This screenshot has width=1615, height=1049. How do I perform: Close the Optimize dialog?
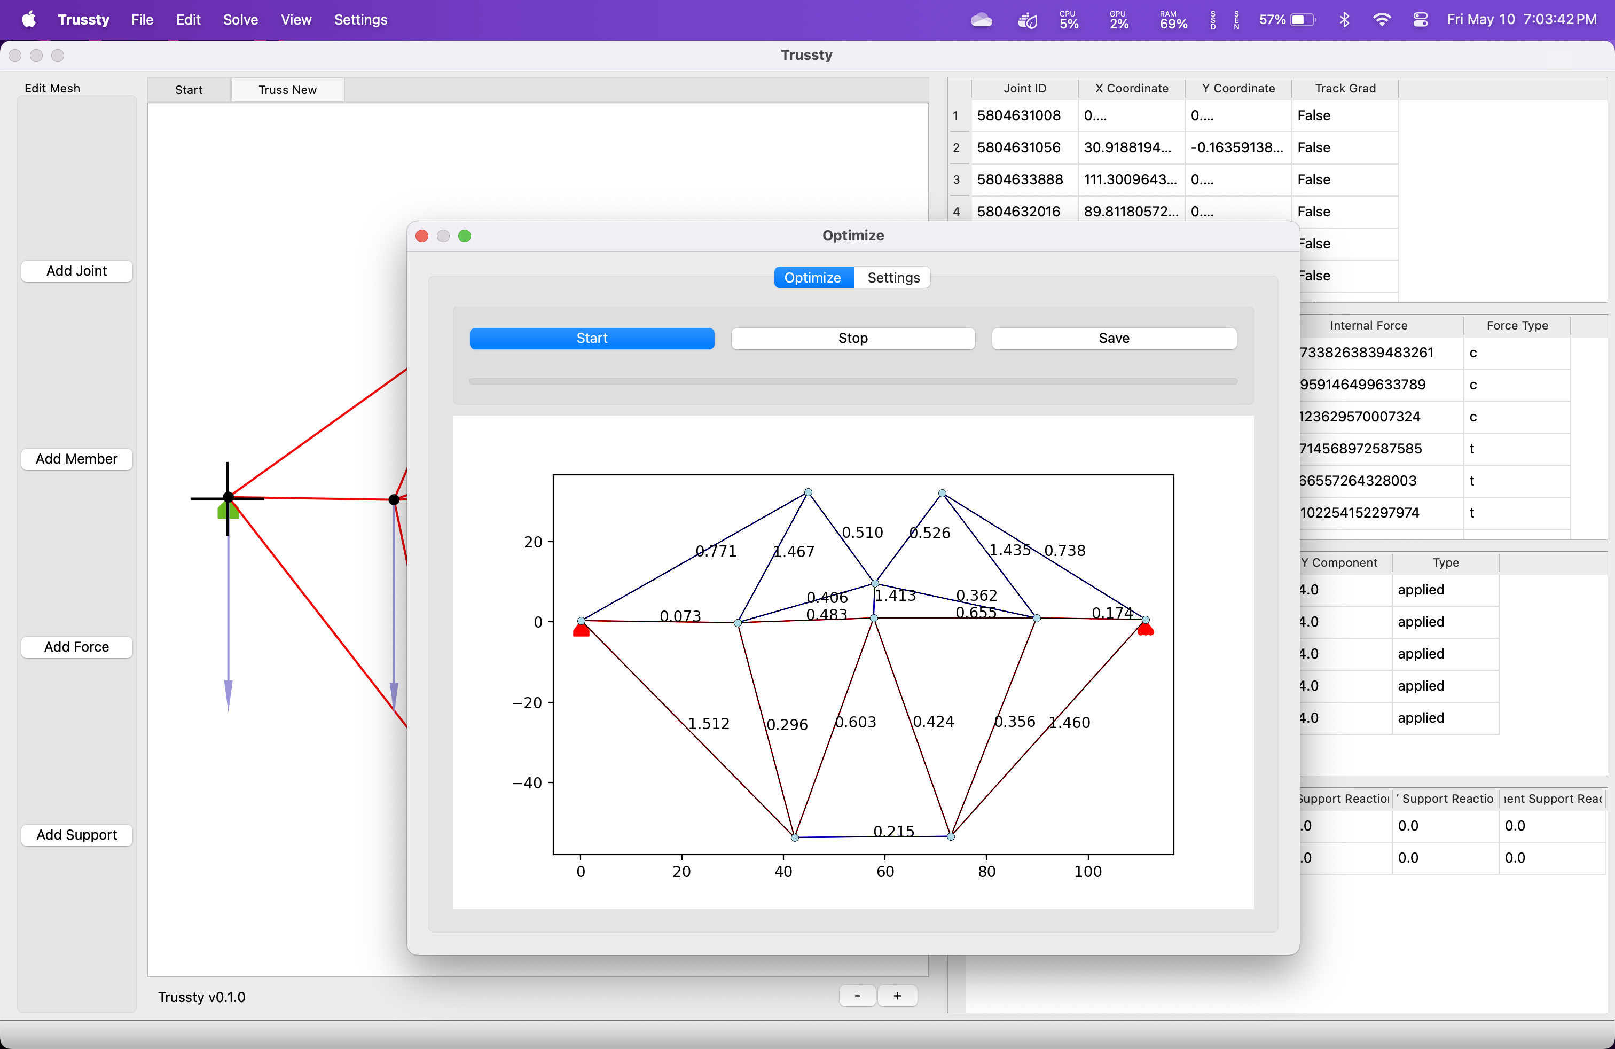click(x=421, y=236)
